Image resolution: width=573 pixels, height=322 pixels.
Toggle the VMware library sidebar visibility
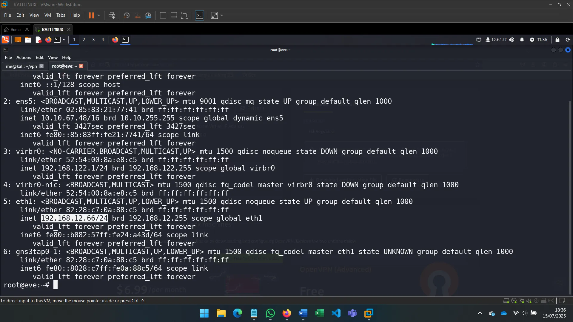(163, 15)
